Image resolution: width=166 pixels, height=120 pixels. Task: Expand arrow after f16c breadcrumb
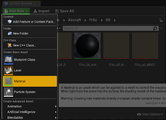point(102,20)
